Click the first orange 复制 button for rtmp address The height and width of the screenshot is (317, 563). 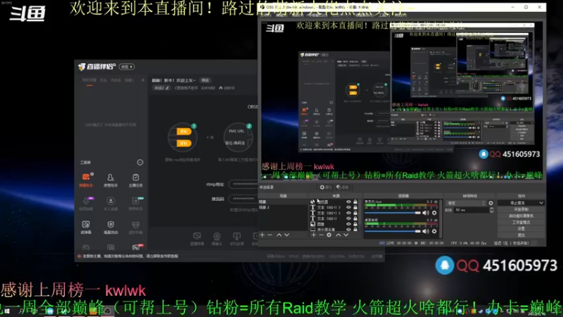[184, 132]
